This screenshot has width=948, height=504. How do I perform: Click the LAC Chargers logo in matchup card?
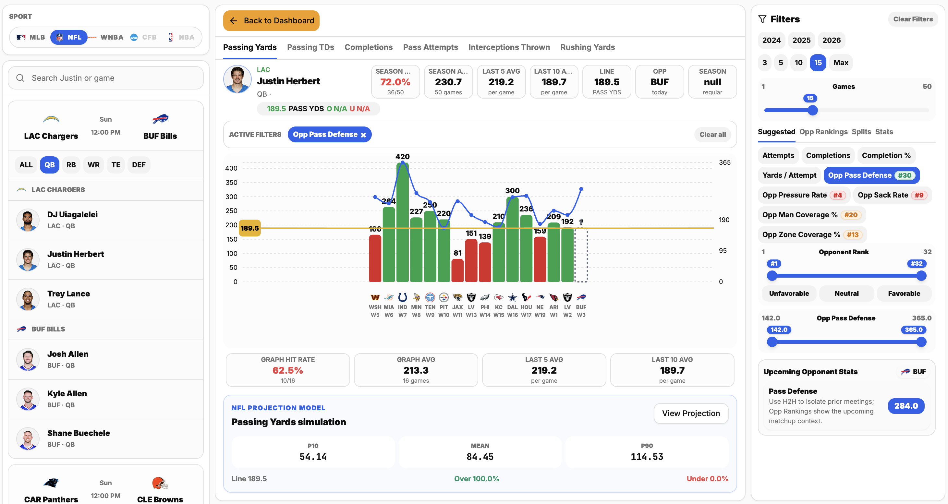(51, 119)
